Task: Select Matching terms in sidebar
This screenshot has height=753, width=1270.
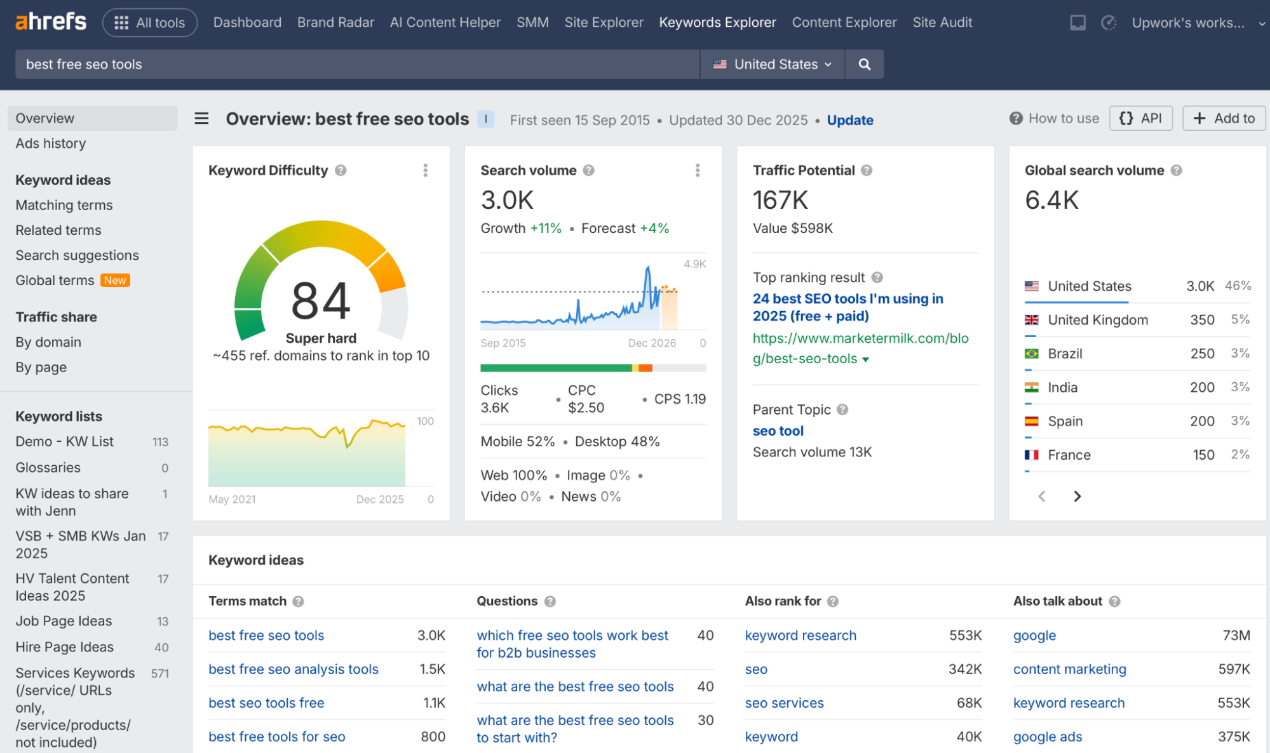Action: pyautogui.click(x=64, y=205)
